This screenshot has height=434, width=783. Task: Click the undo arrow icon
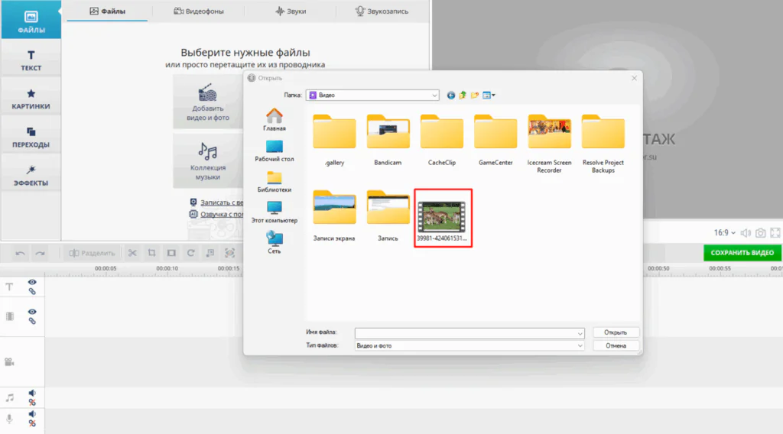point(21,253)
